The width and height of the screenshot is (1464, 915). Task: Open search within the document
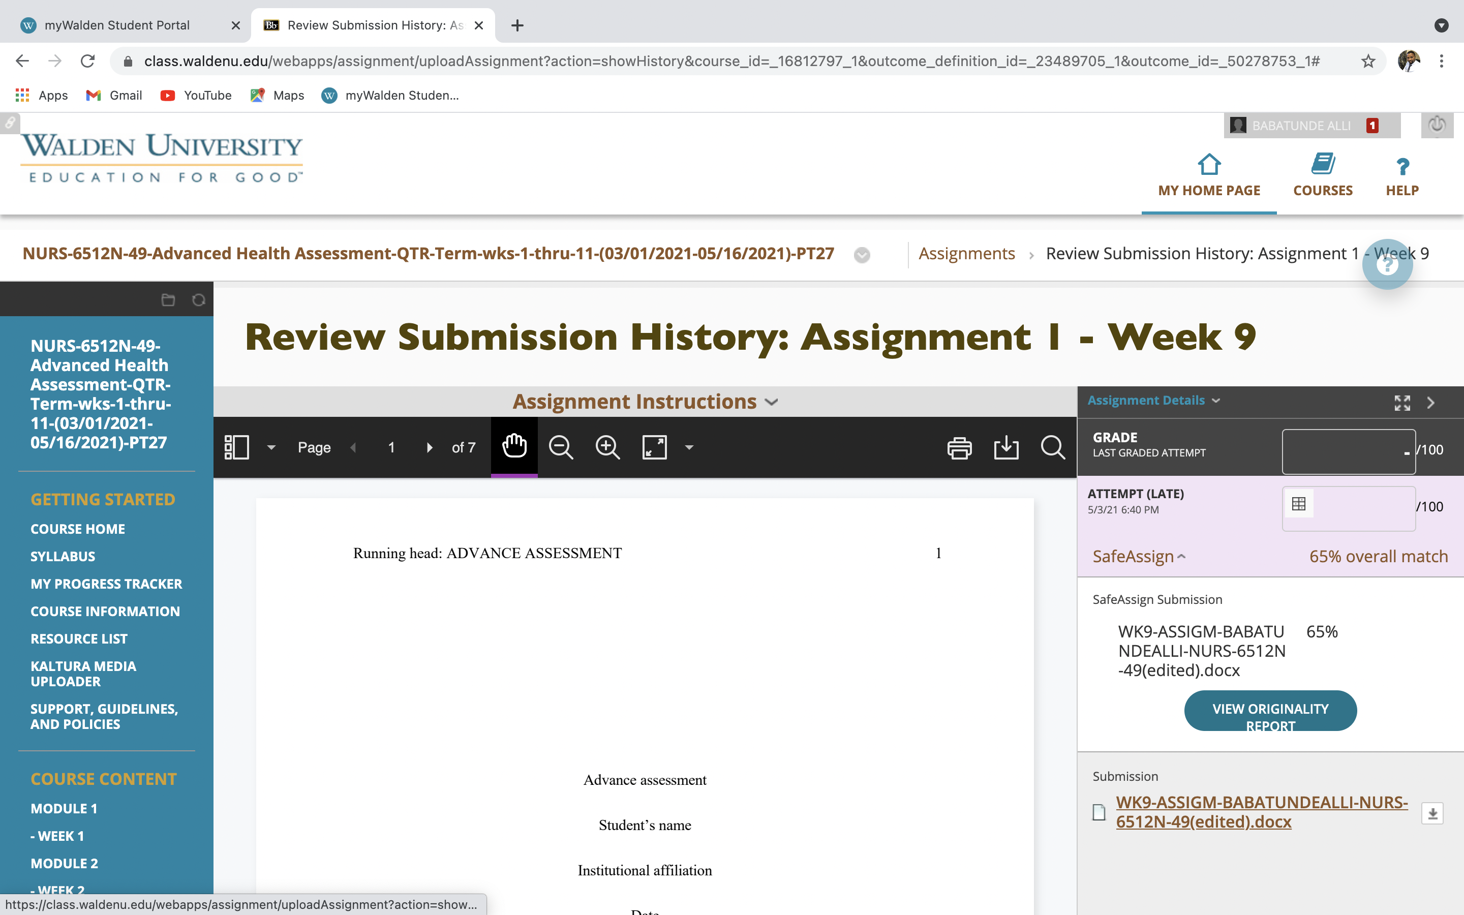pyautogui.click(x=1053, y=448)
